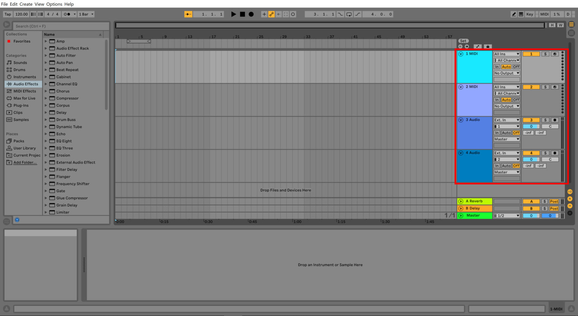The image size is (578, 316).
Task: Open the Master output dropdown on 3 Audio
Action: 506,139
